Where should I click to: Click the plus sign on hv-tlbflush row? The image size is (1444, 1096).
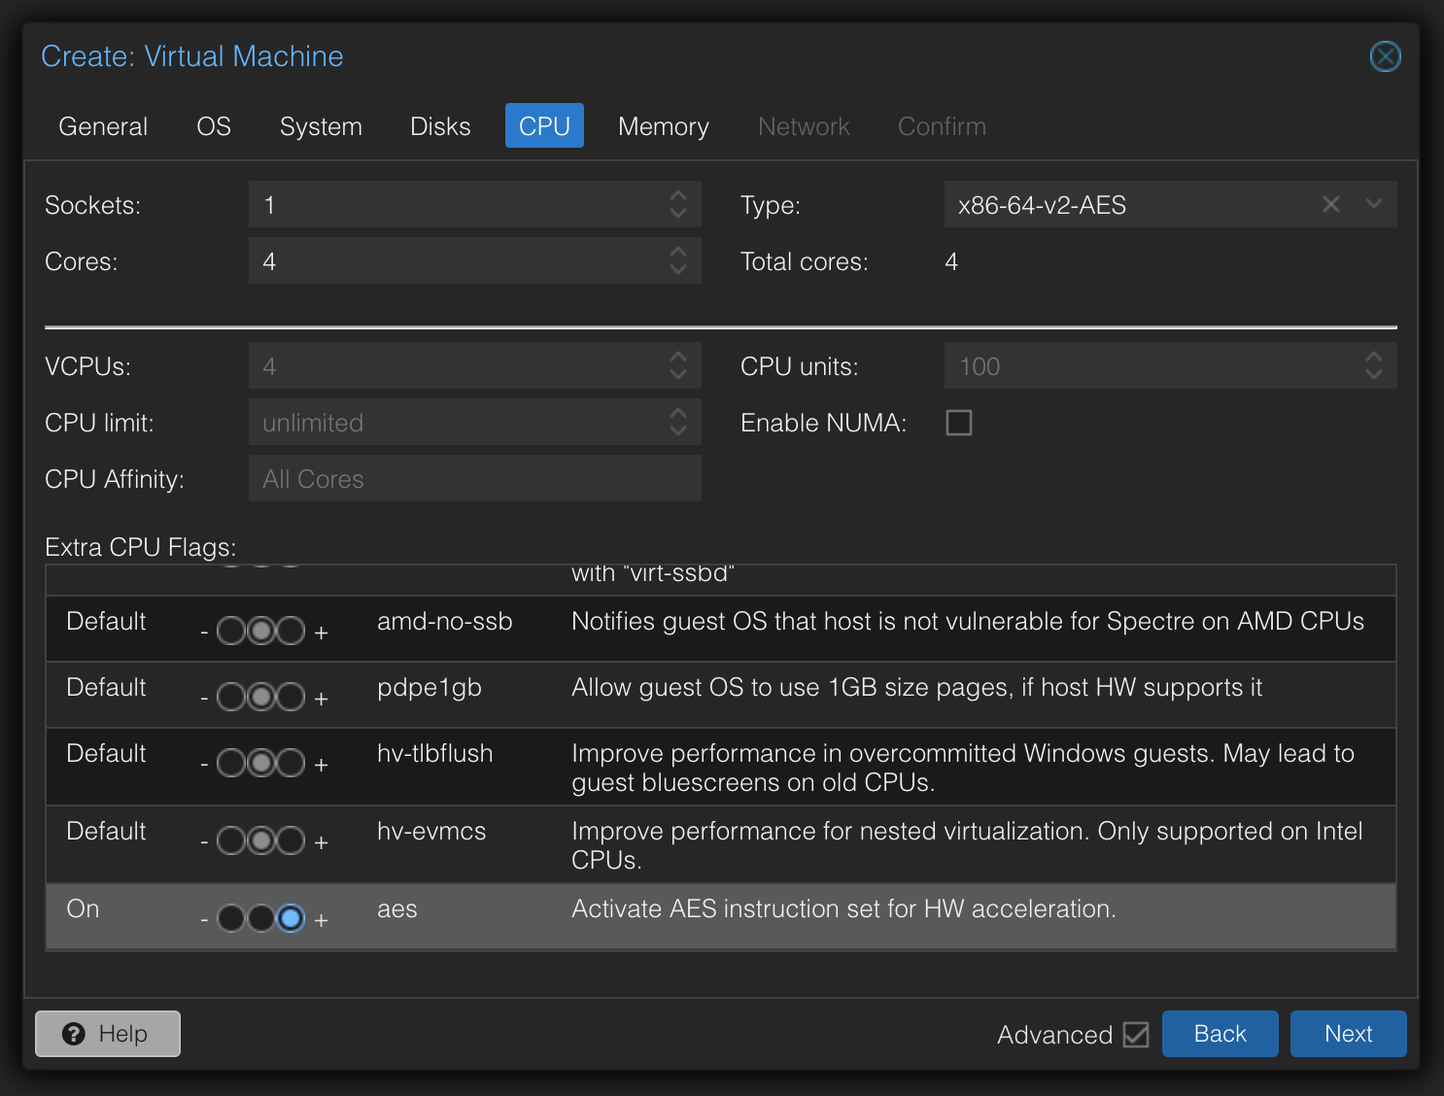pyautogui.click(x=321, y=765)
